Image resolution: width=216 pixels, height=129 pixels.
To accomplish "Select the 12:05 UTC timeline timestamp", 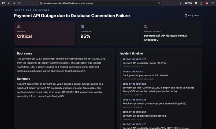I will (135, 124).
